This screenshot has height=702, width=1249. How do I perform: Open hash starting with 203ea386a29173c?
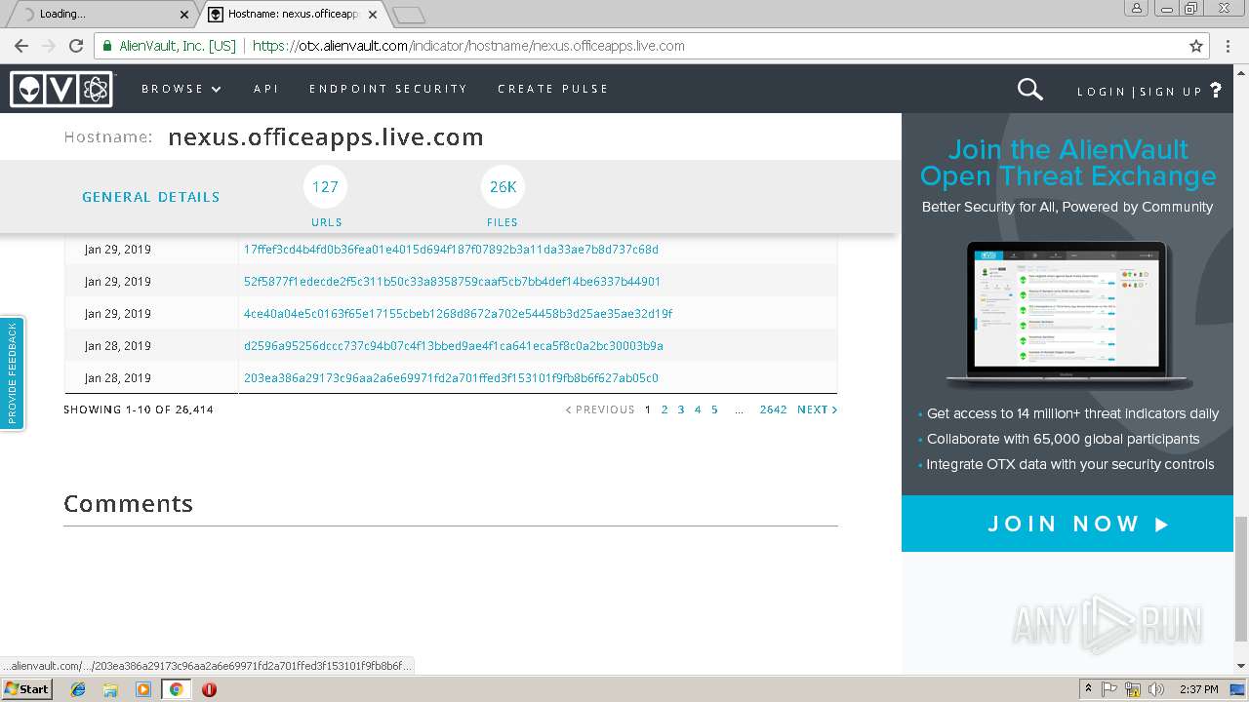pyautogui.click(x=451, y=378)
